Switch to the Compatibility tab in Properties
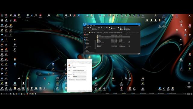This screenshot has height=109, width=193. [x=82, y=63]
